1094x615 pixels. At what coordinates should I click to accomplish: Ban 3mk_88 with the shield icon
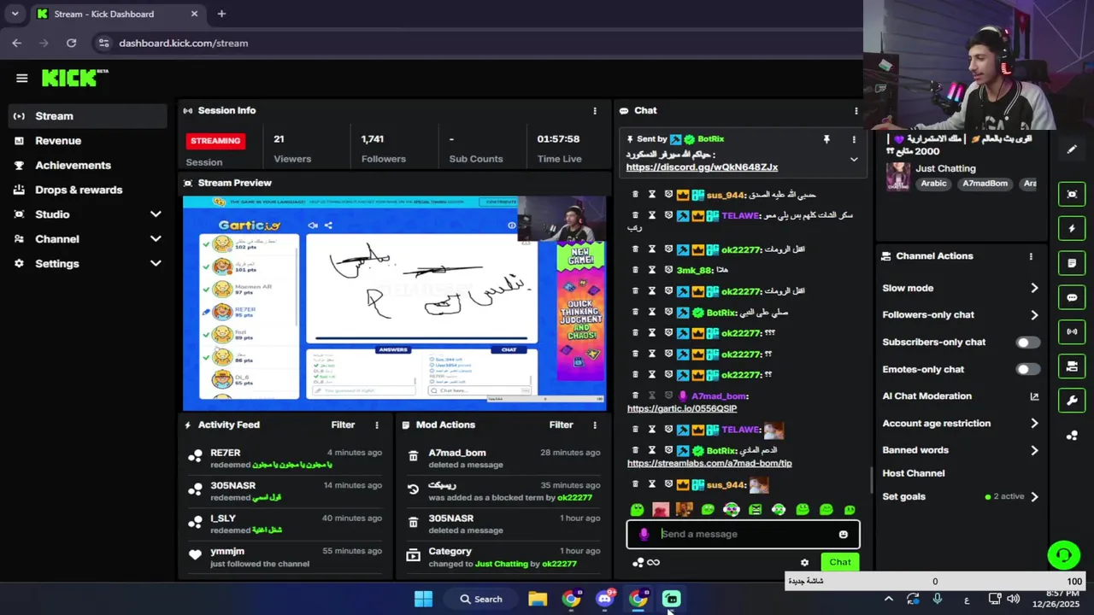point(668,270)
